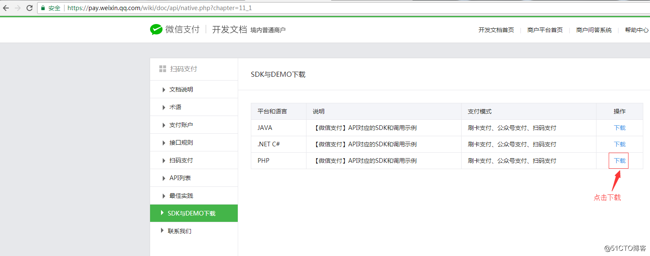Expand the 联系我们 sidebar arrow
The image size is (650, 256).
pos(162,231)
